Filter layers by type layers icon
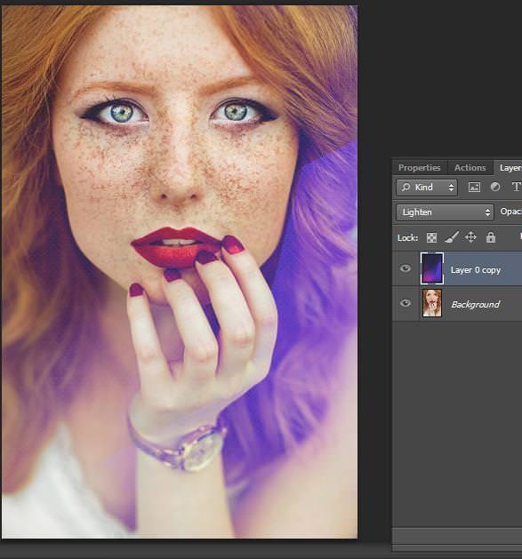 tap(516, 187)
